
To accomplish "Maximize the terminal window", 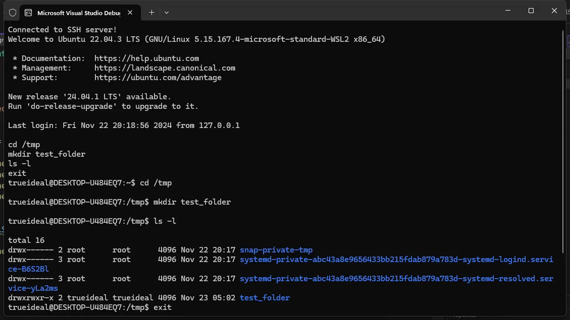I will 531,11.
